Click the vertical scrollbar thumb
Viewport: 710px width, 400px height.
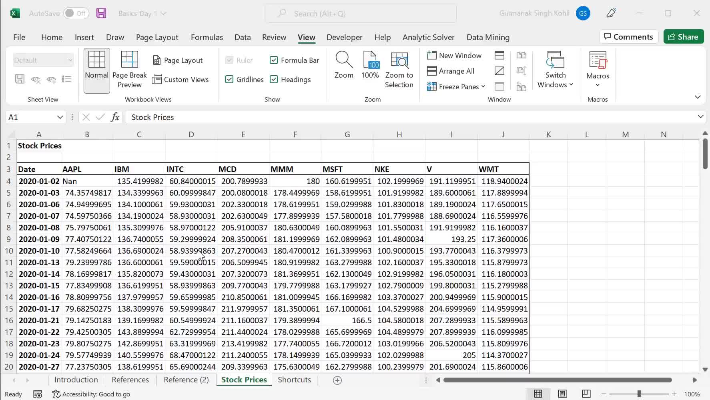(x=705, y=153)
